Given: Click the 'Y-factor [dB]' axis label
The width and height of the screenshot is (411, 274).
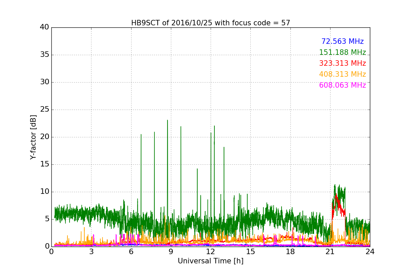Looking at the screenshot, I should (33, 137).
